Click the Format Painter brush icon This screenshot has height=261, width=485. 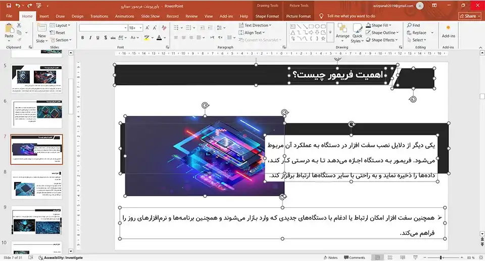click(19, 39)
